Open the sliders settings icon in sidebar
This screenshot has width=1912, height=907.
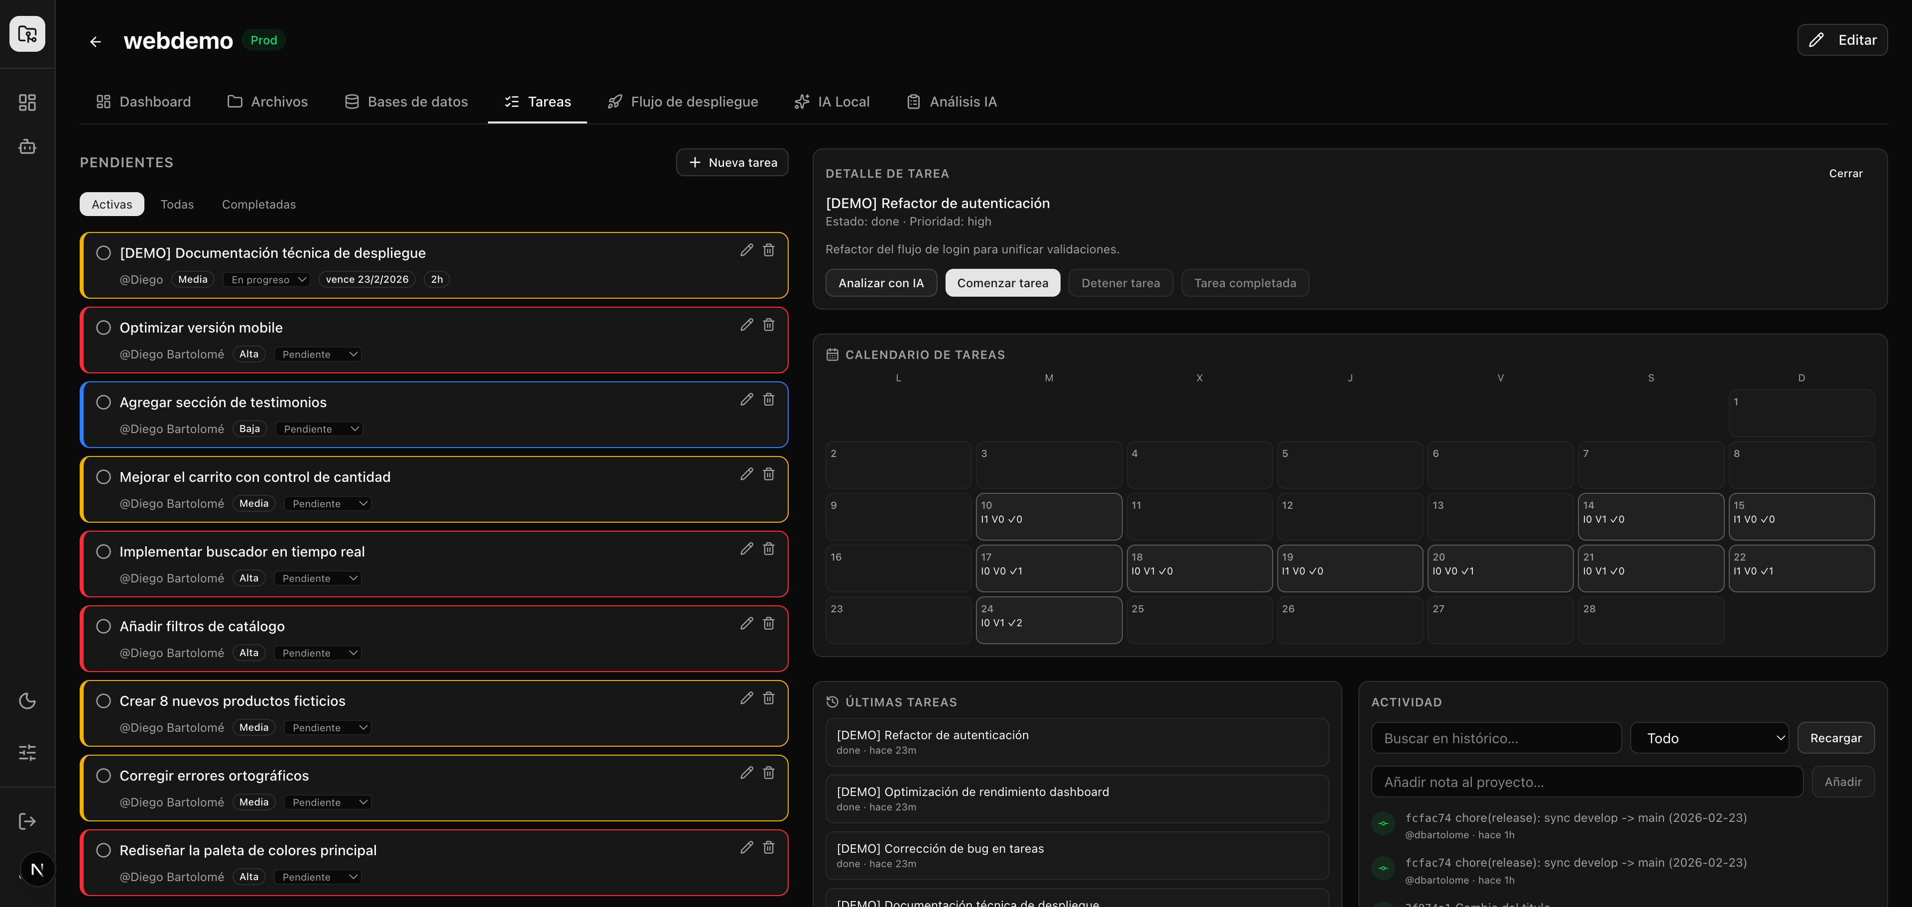[x=27, y=753]
